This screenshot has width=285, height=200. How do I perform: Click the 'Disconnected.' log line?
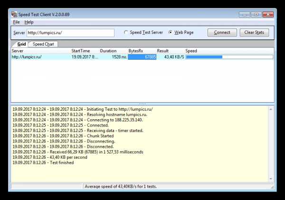click(x=63, y=146)
